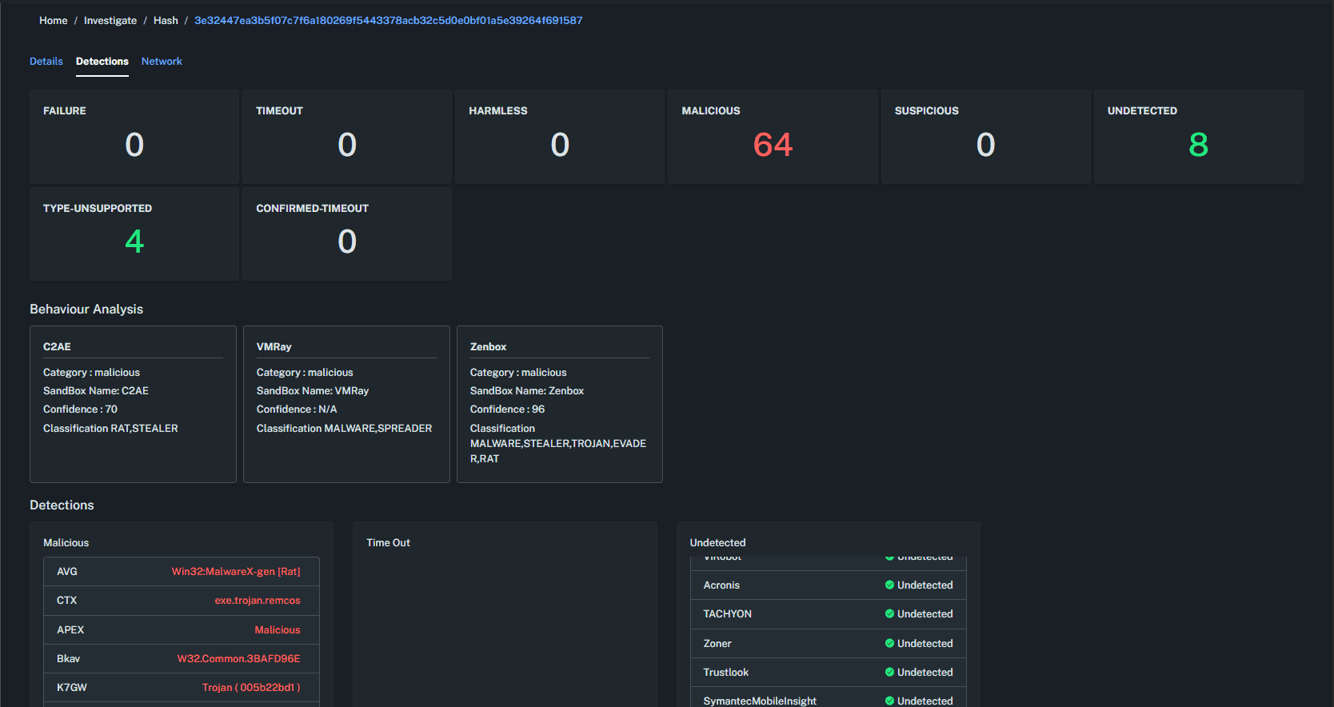Screen dimensions: 1334x707
Task: Click the C2AE sandbox card
Action: pyautogui.click(x=133, y=404)
